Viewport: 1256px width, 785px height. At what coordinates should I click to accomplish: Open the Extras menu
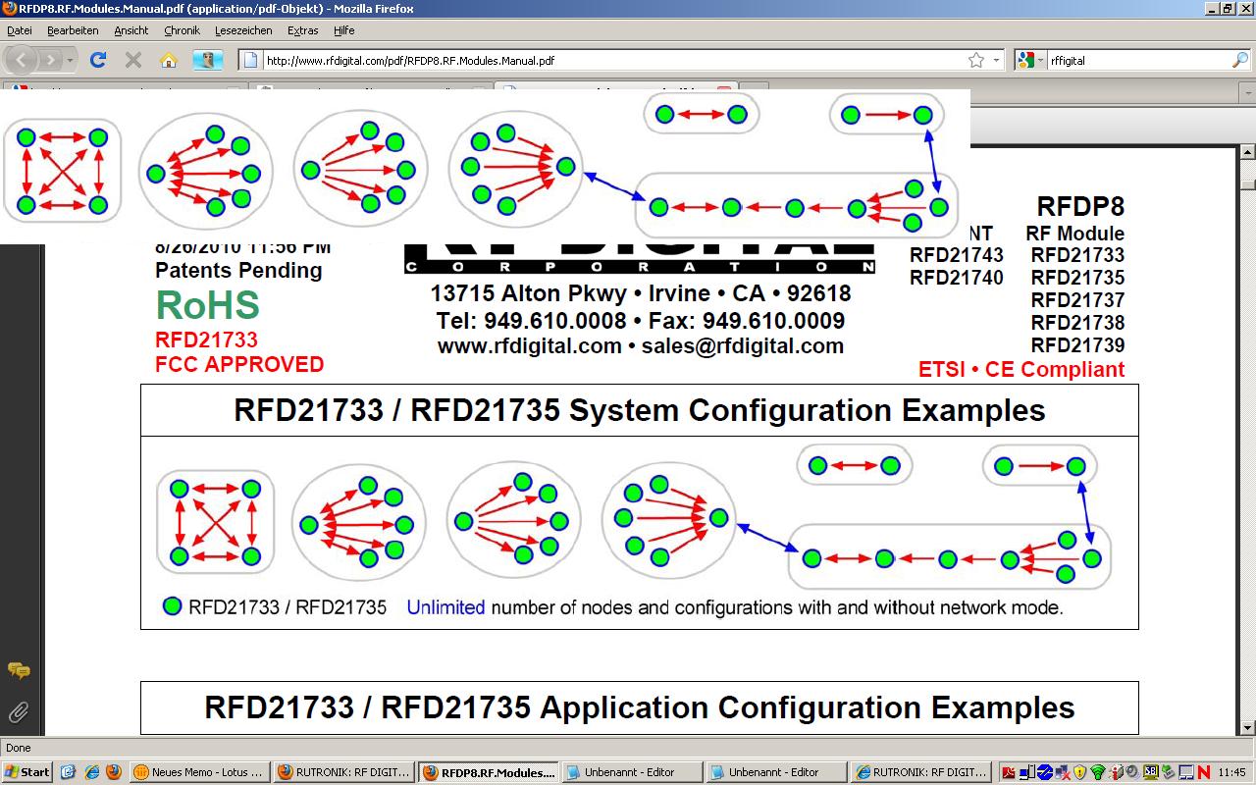[x=302, y=30]
